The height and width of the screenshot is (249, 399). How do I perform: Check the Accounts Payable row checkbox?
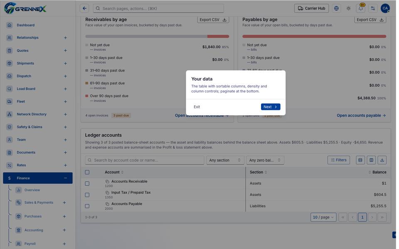87,206
